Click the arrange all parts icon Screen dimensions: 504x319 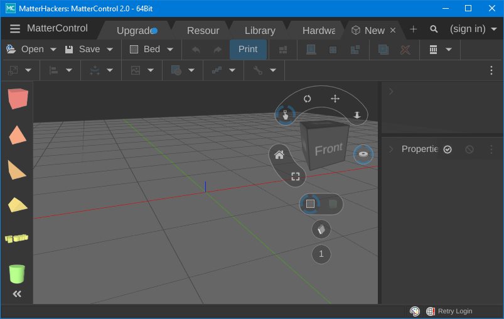283,50
